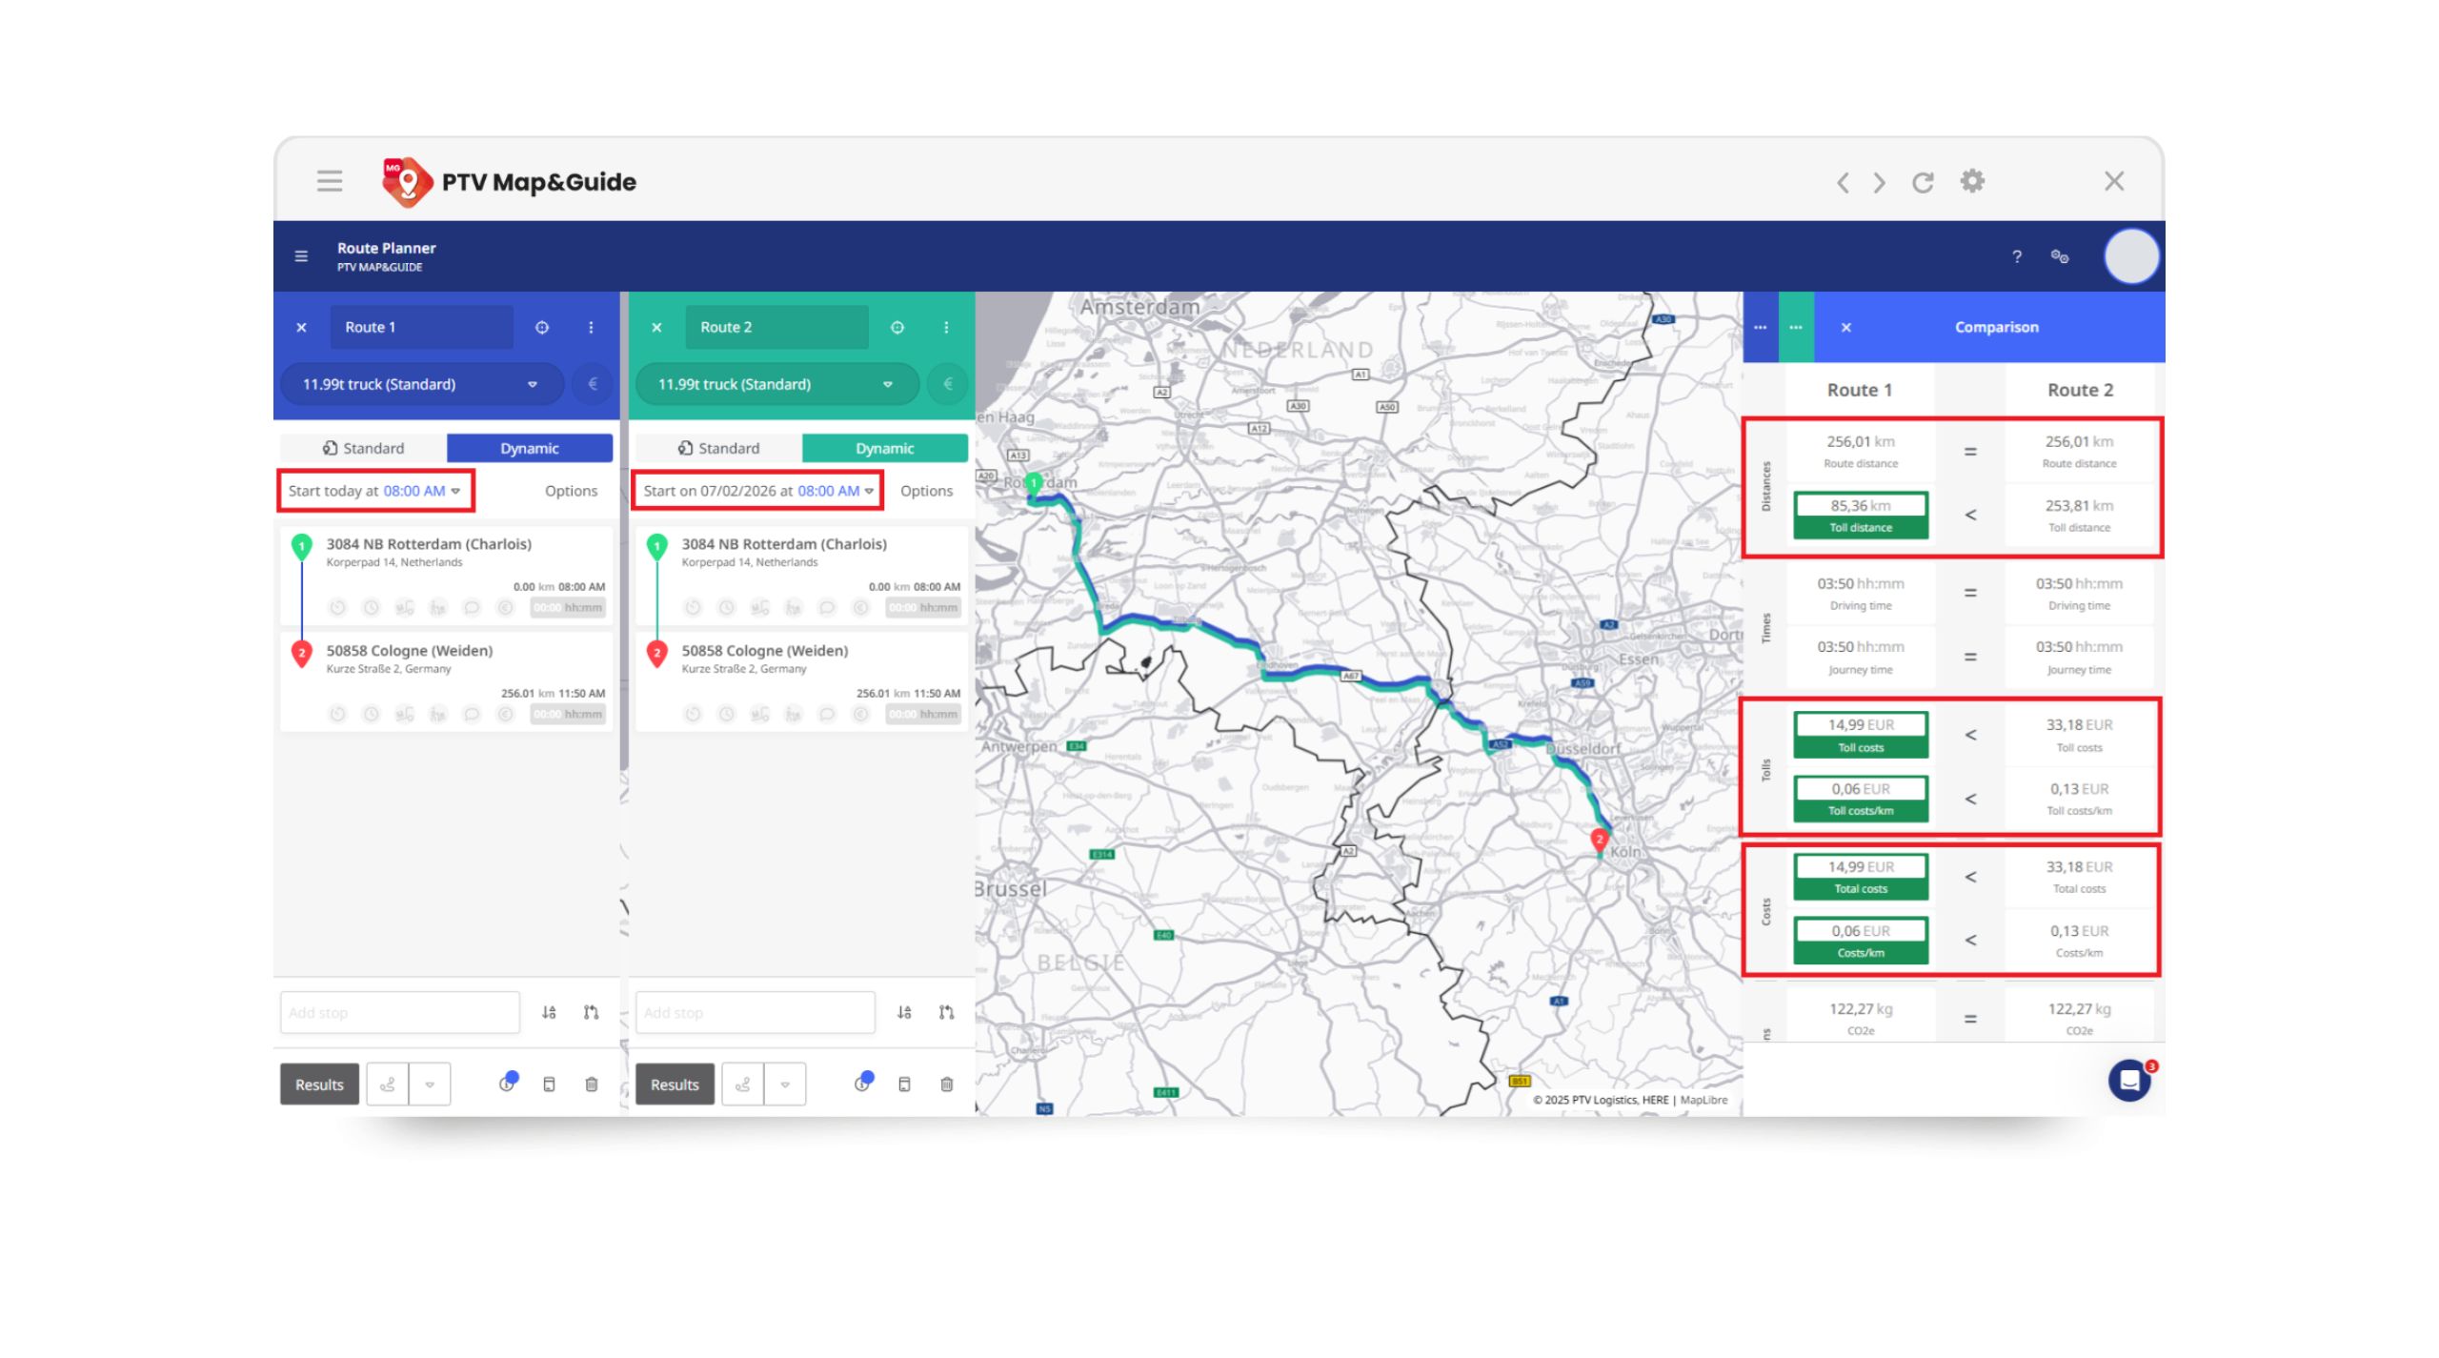Screen dimensions: 2439x1358
Task: Select Route 1 column header in Comparison
Action: (1860, 390)
